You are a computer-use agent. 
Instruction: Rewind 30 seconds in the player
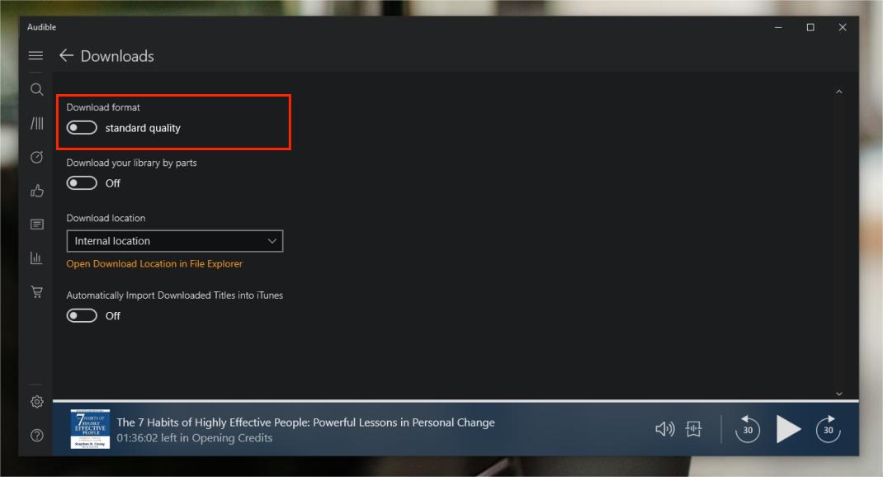[x=748, y=429]
